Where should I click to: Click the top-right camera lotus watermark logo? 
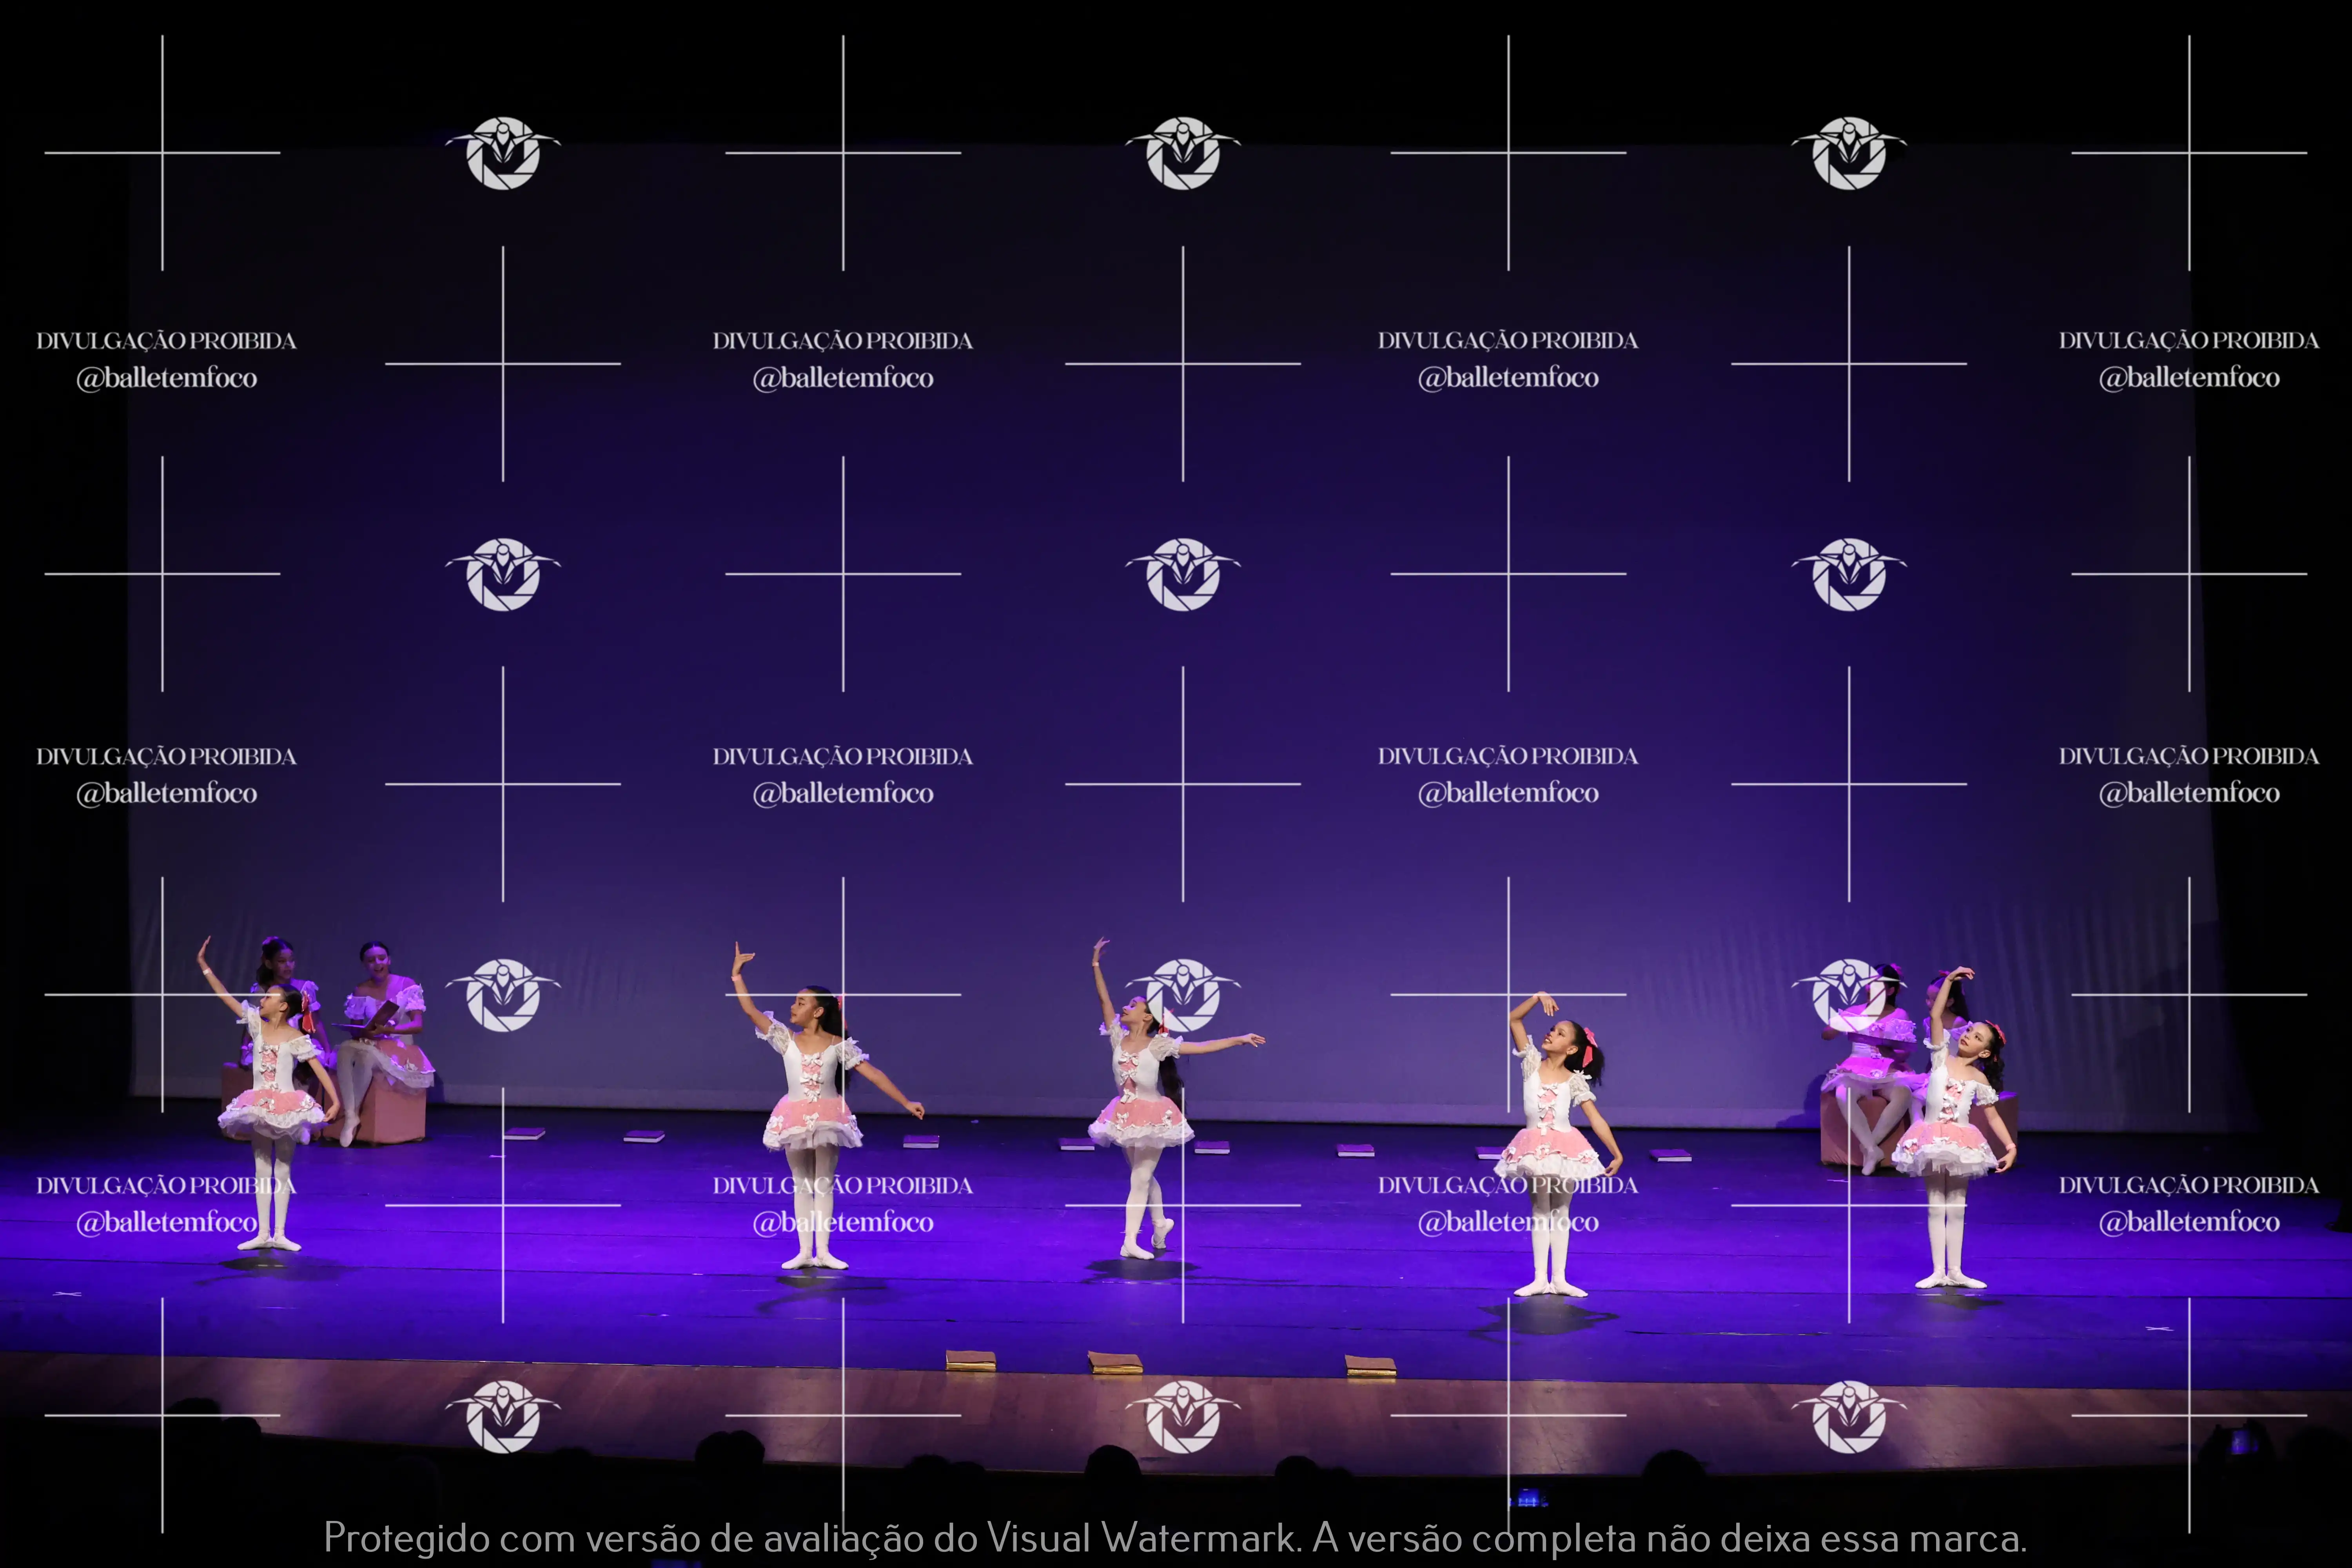1849,153
